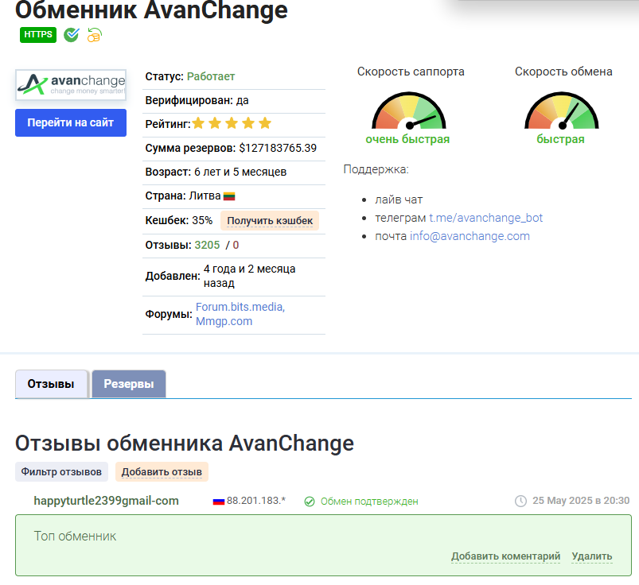Click the orange coins cashback icon
The image size is (639, 585).
click(94, 35)
